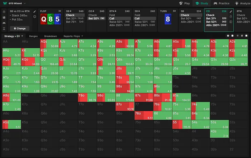Click the GTO Wizard logo icon

click(x=5, y=3)
